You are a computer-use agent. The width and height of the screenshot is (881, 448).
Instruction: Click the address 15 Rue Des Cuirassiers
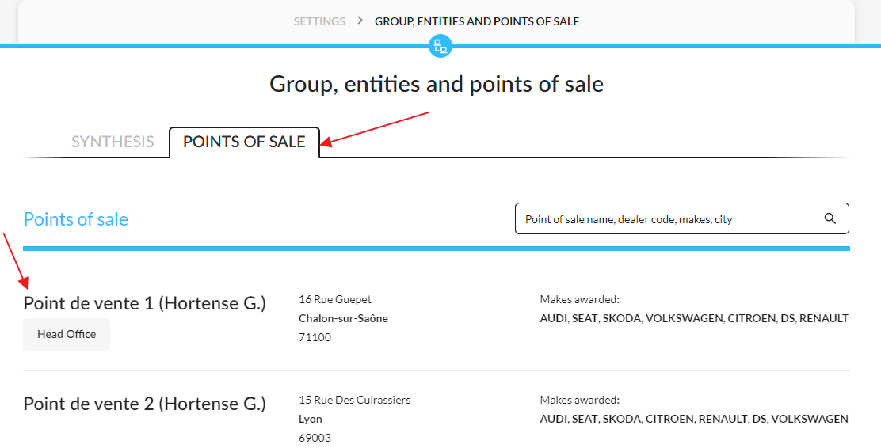[x=354, y=401]
